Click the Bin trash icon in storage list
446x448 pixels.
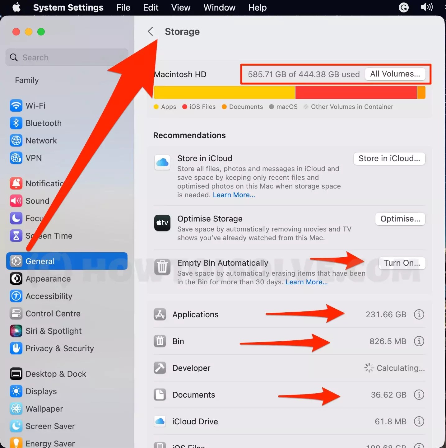[x=160, y=341]
